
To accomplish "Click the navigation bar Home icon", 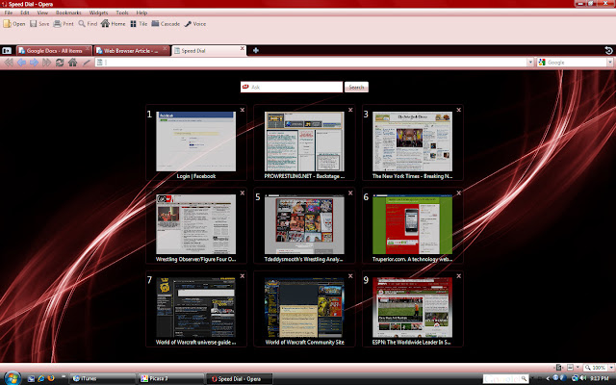I will 72,63.
